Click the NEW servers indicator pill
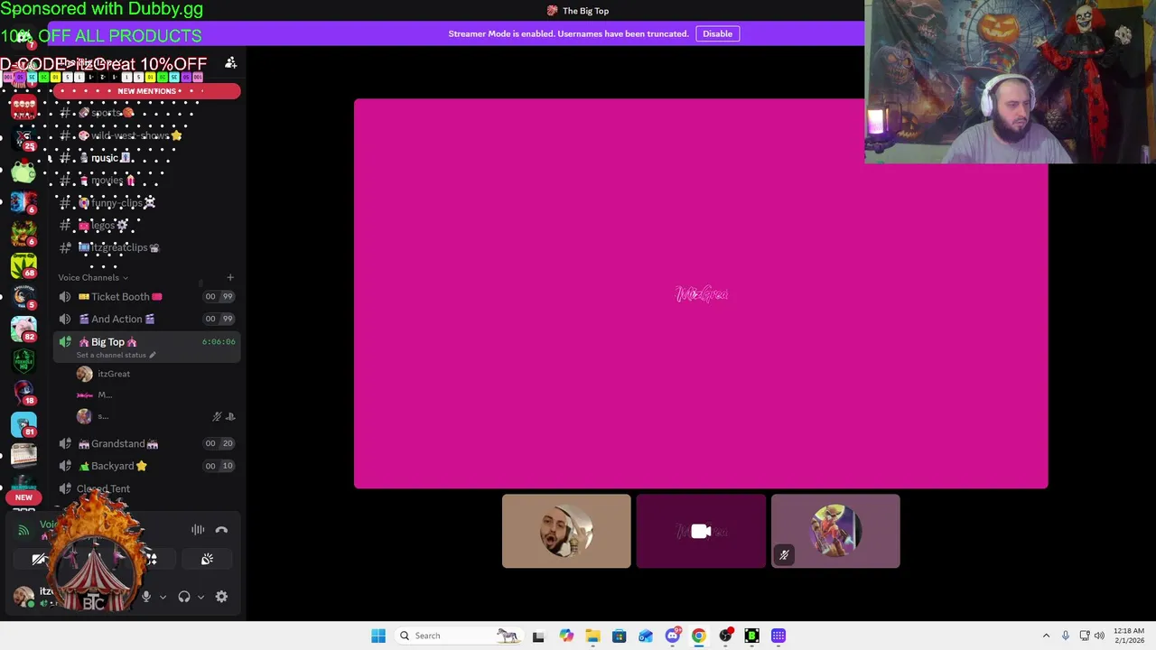Screen dimensions: 1156x650 [23, 497]
